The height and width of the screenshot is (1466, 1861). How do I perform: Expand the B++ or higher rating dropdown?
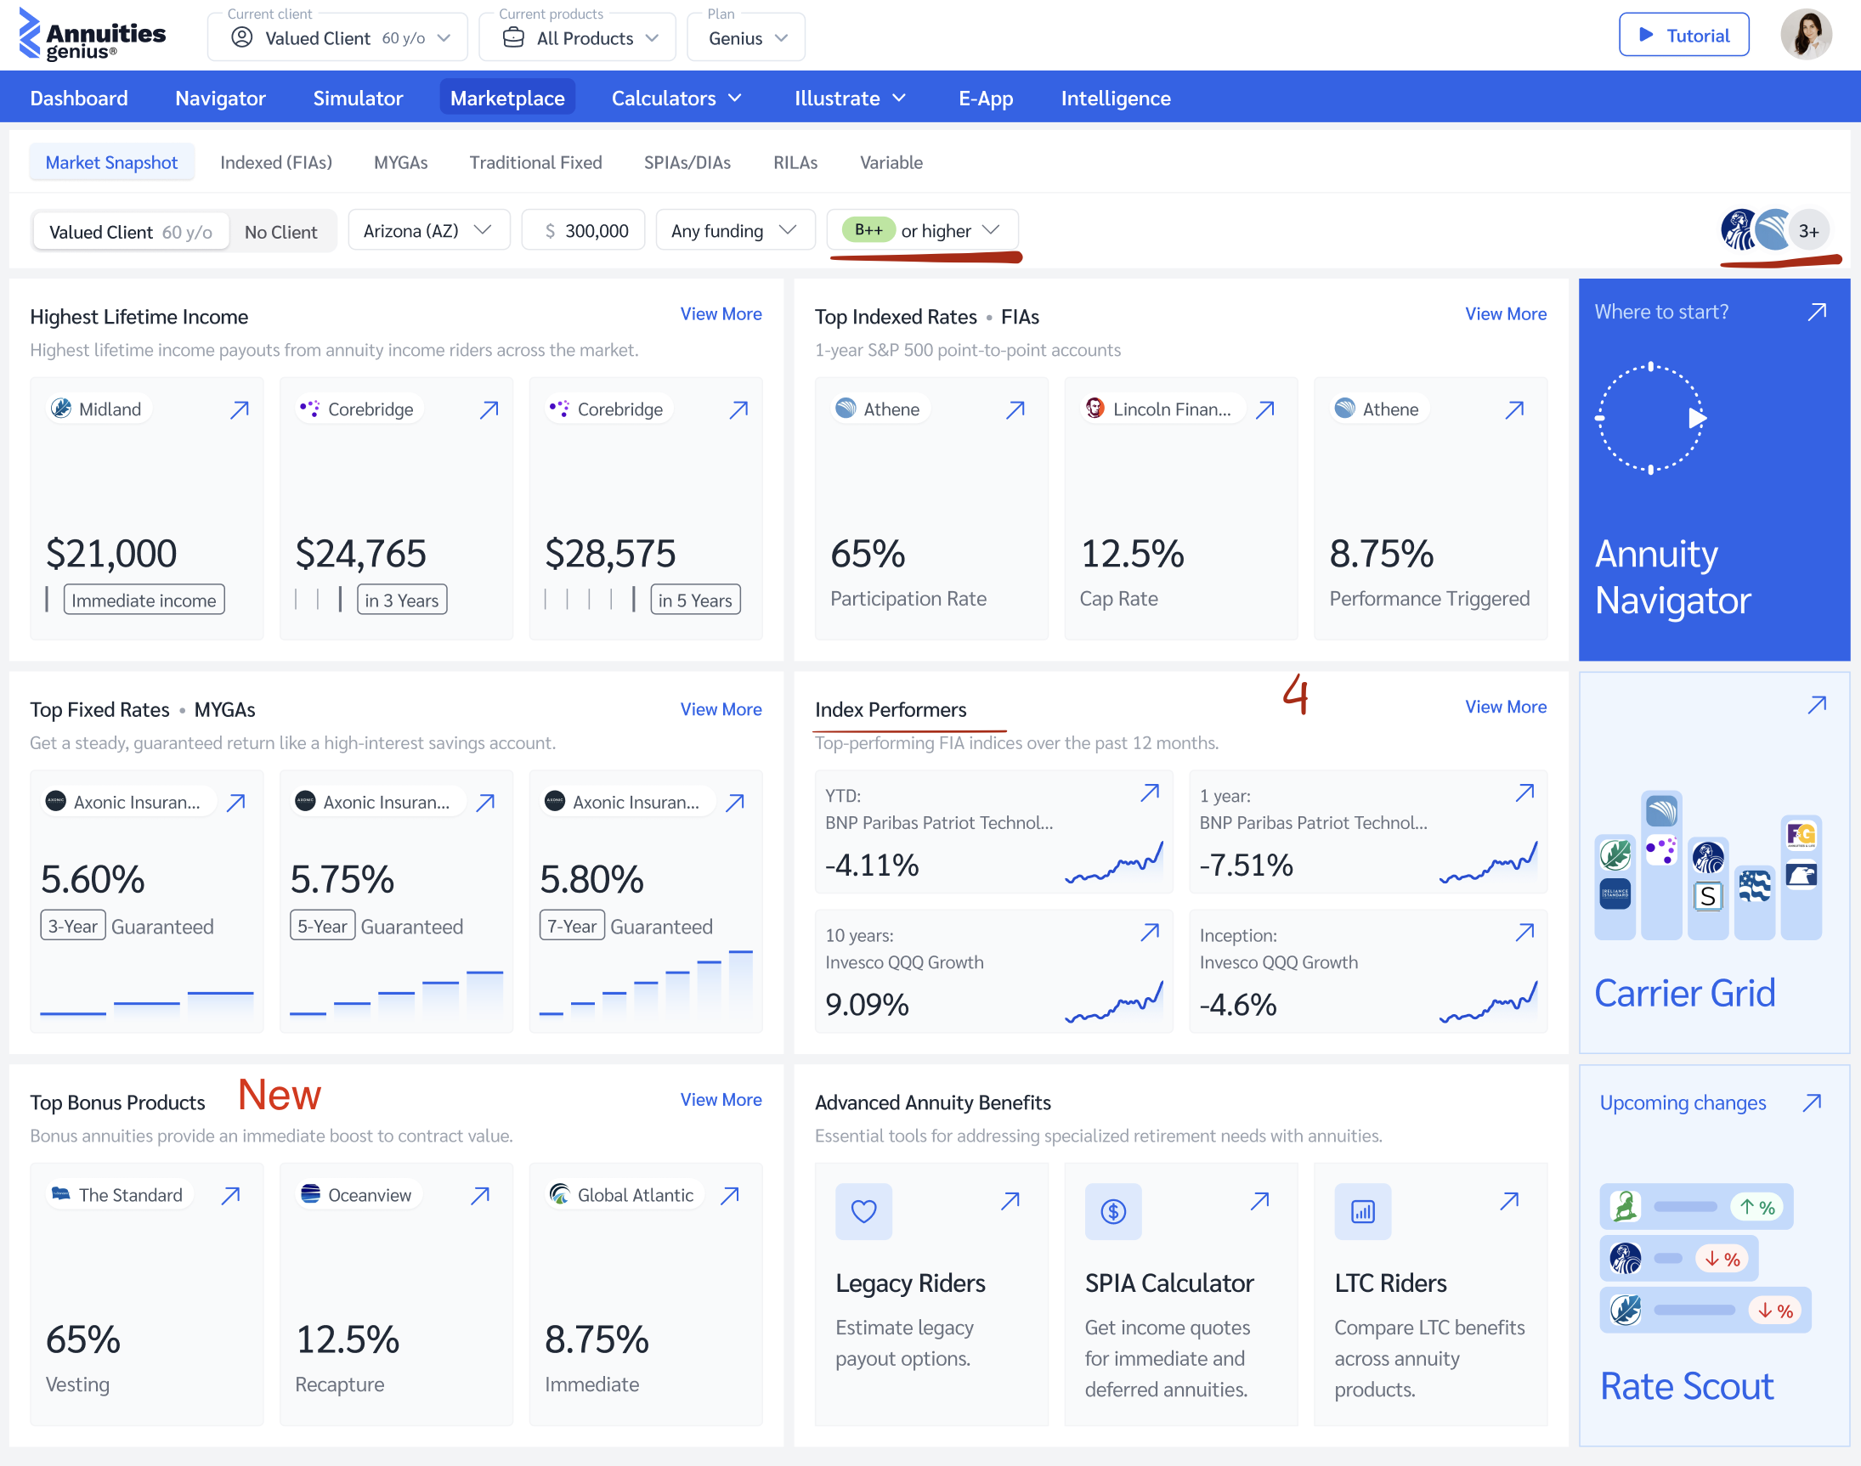coord(922,230)
